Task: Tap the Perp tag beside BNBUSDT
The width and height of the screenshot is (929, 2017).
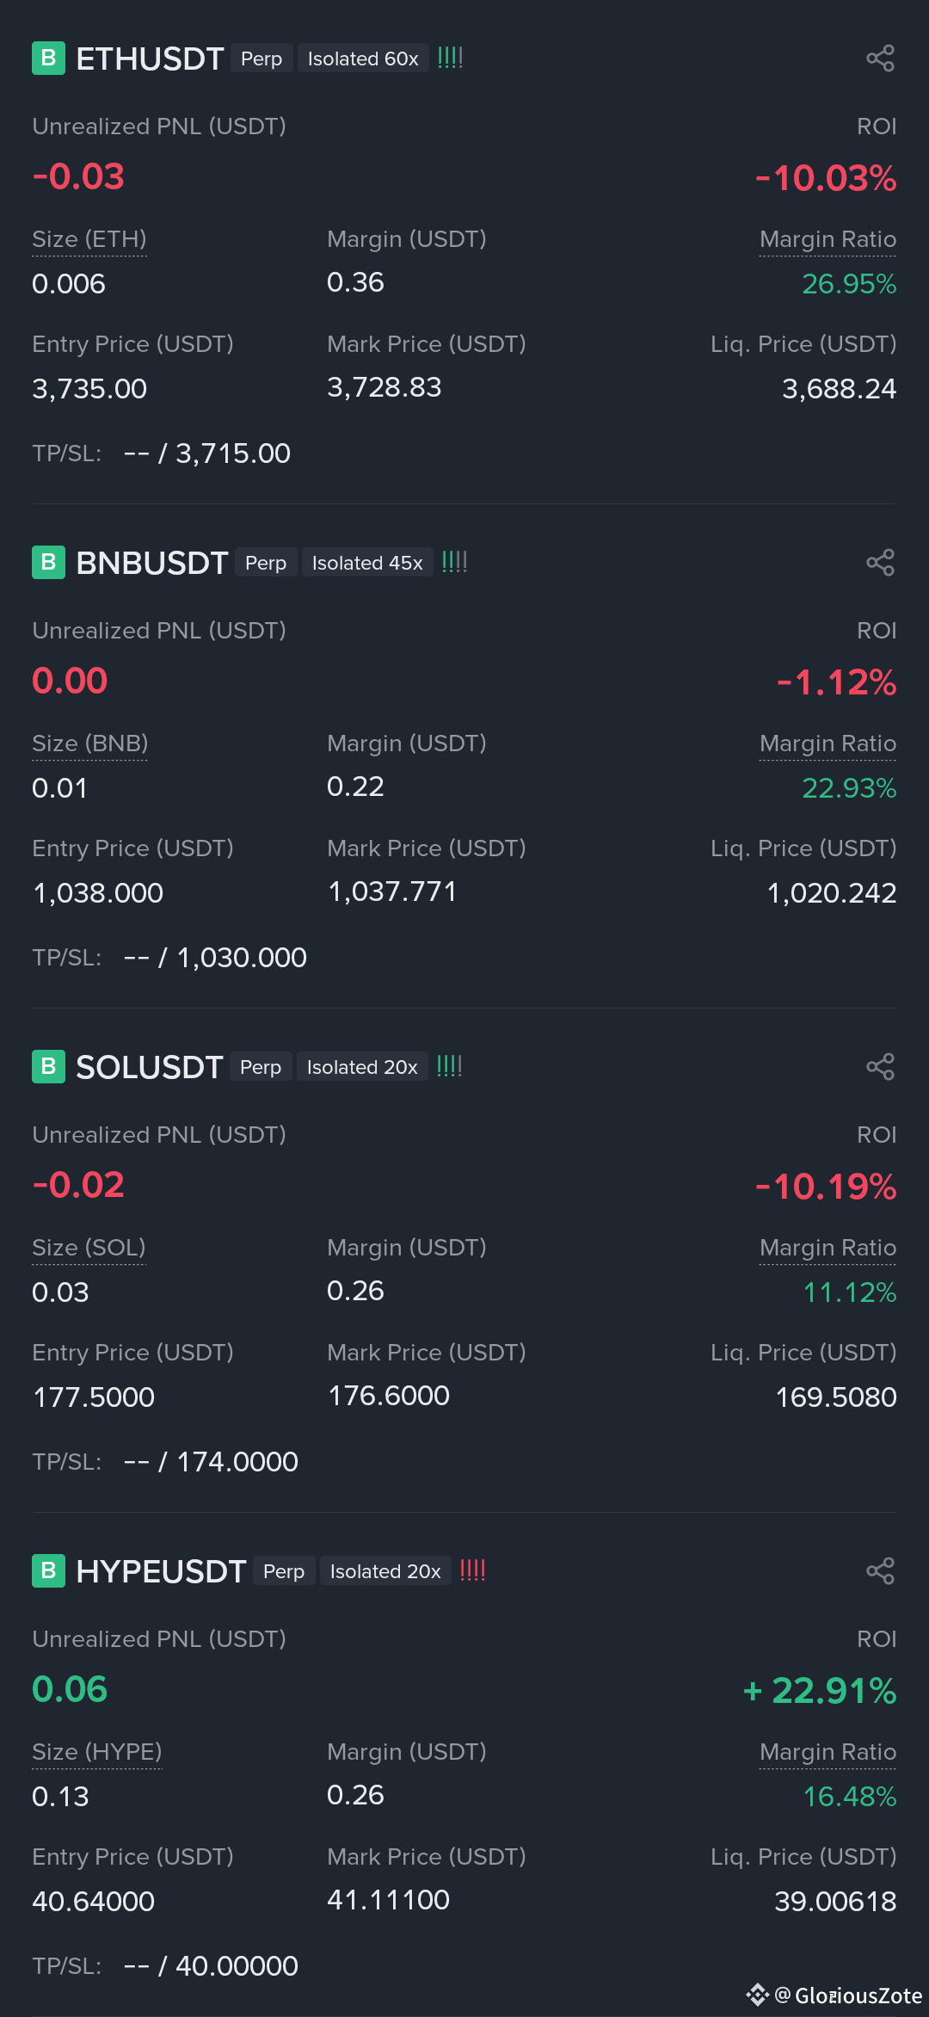Action: (266, 563)
